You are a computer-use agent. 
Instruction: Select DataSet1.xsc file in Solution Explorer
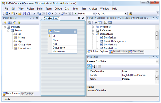tap(110, 45)
